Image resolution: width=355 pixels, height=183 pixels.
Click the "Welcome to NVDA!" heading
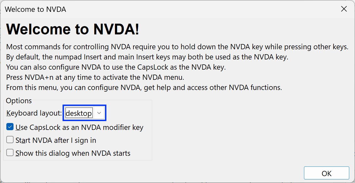(72, 29)
